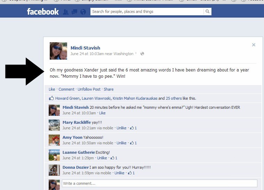Viewport: 264px width, 190px height.
Task: Like the post by Mindi Stavish
Action: (52, 89)
